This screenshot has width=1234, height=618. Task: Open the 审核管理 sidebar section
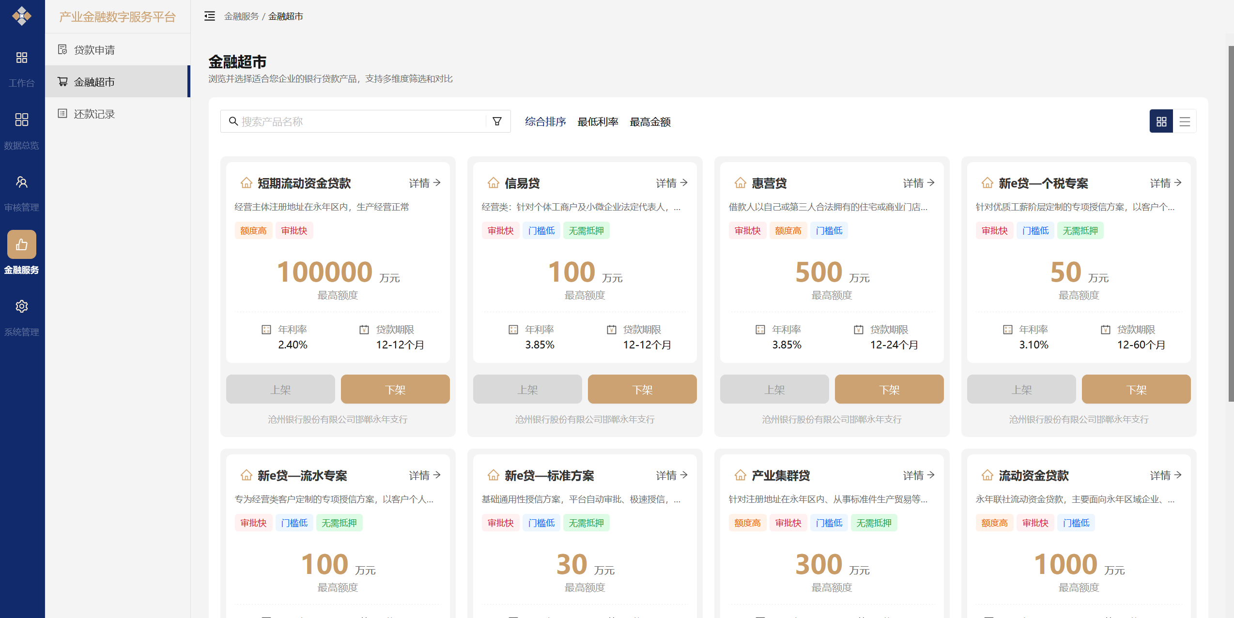(x=22, y=194)
